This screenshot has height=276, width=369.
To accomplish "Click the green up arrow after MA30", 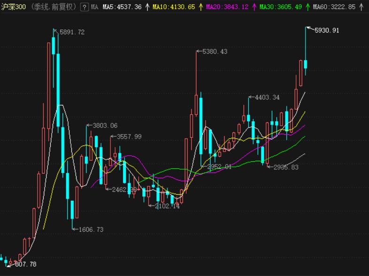I will click(307, 7).
